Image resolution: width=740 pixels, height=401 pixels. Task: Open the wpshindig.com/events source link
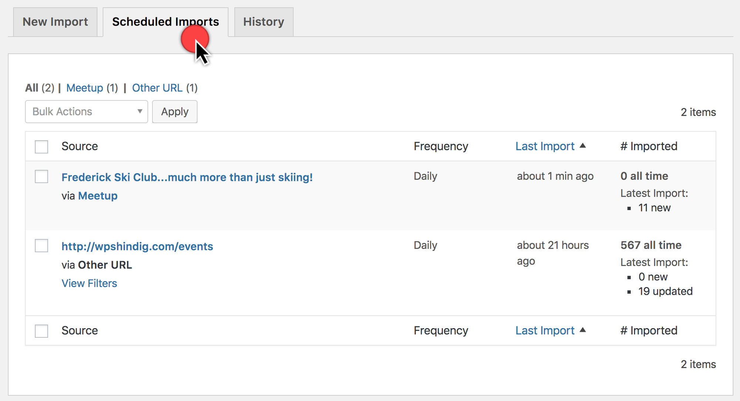(137, 246)
